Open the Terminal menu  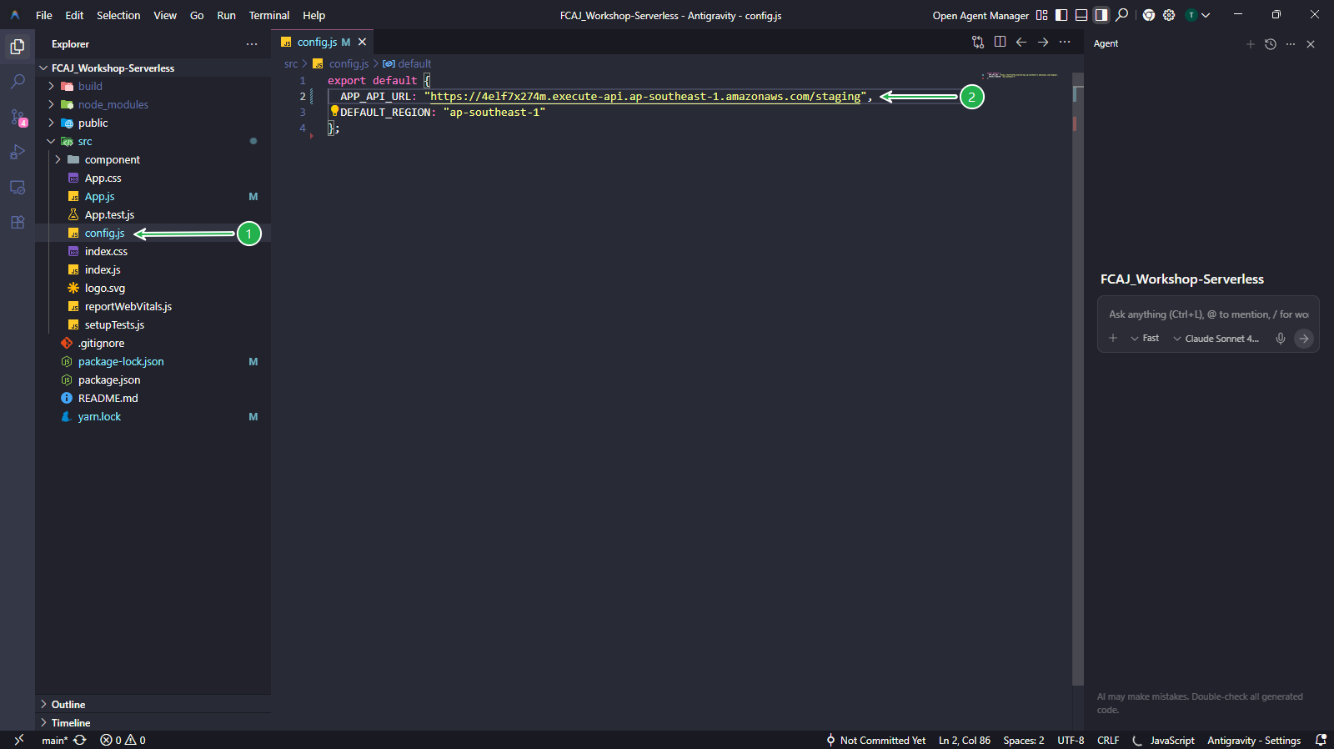coord(269,15)
